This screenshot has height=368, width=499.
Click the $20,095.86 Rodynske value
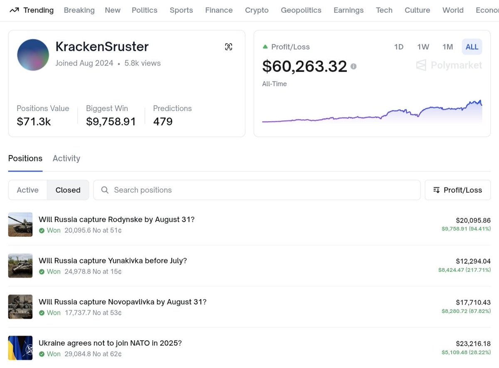(x=473, y=221)
